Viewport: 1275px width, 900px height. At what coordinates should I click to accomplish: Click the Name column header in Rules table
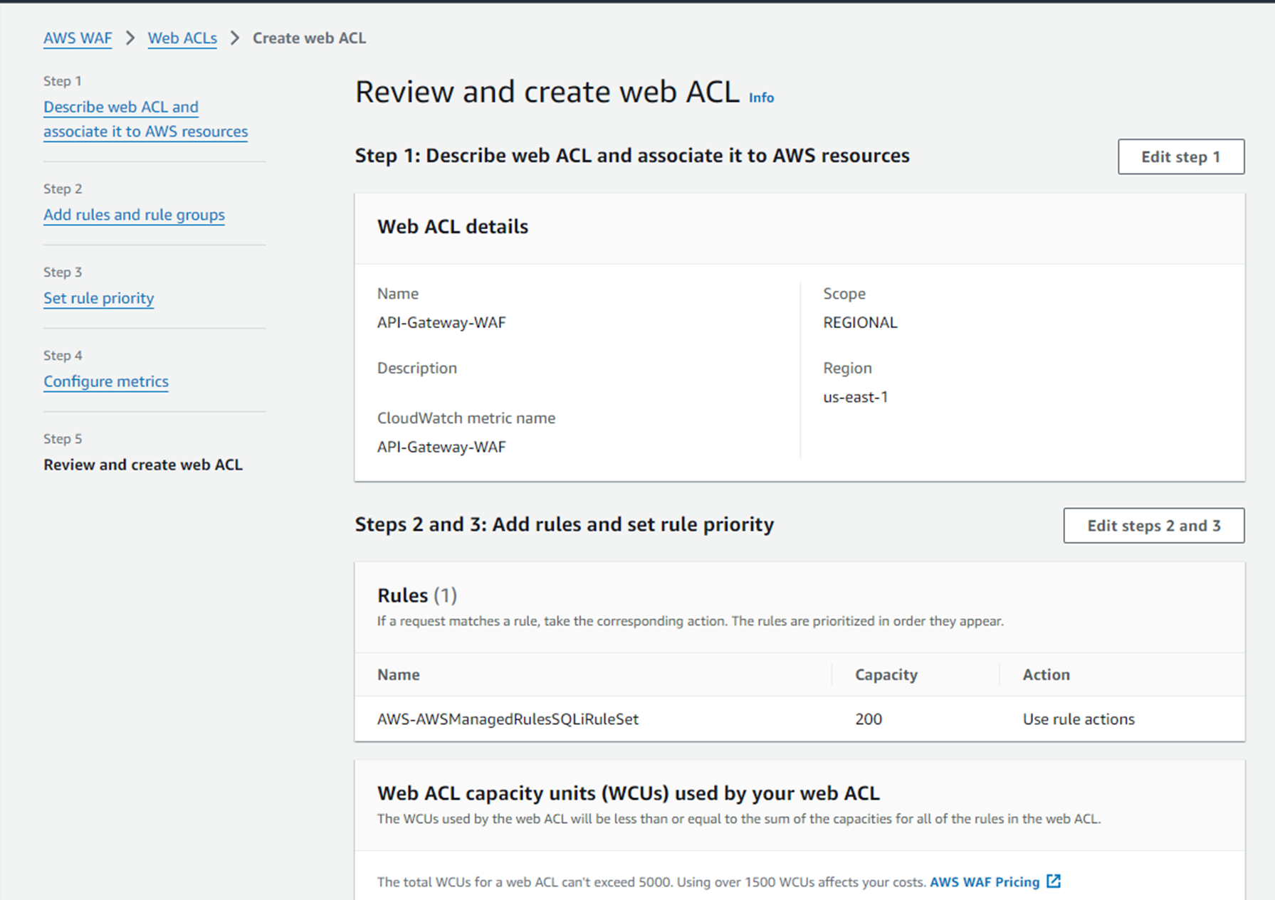coord(399,674)
